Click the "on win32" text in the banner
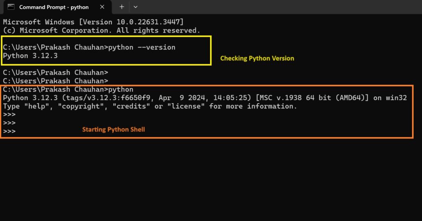 coord(390,98)
